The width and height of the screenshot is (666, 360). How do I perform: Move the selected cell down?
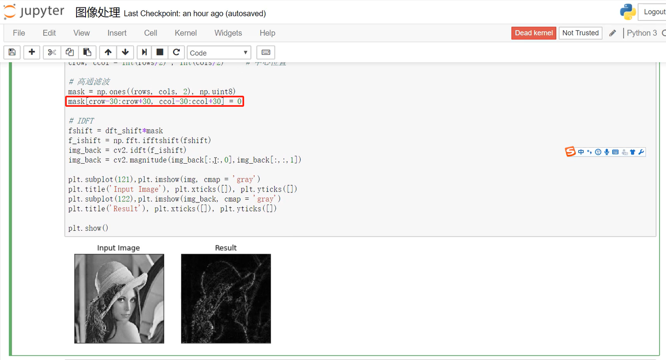[x=125, y=52]
